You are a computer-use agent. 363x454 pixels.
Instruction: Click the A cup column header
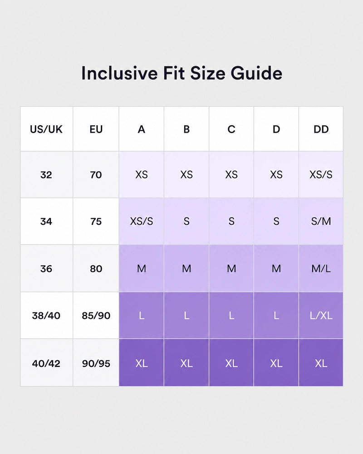[141, 129]
